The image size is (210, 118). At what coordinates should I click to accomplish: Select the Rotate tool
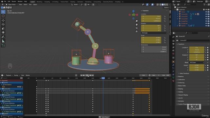click(x=3, y=24)
